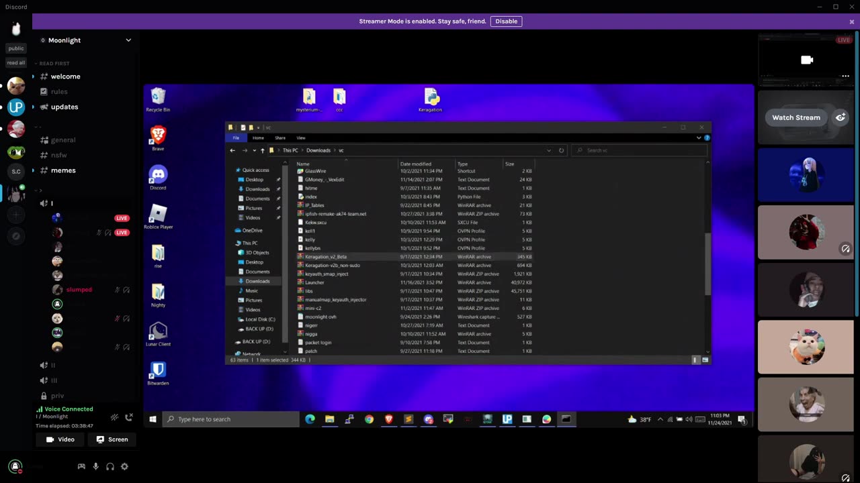
Task: Select the GlassWire shortcut file row
Action: pyautogui.click(x=415, y=171)
